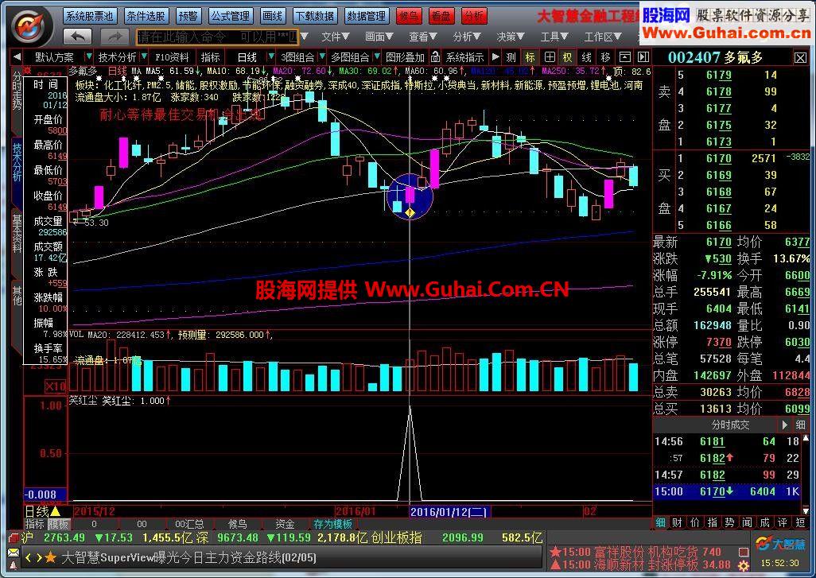Screen dimensions: 816x578
Task: Click the red index icon before 沪
Action: coord(13,537)
